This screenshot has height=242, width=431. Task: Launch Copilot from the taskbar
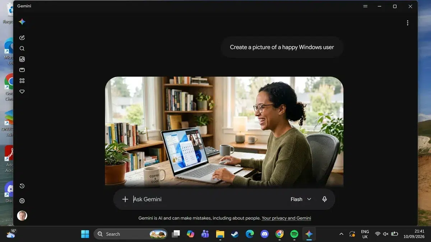coord(190,234)
